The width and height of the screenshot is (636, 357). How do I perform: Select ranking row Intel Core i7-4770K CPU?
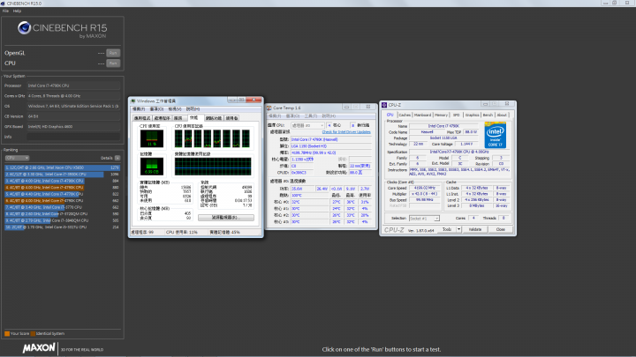pos(63,194)
